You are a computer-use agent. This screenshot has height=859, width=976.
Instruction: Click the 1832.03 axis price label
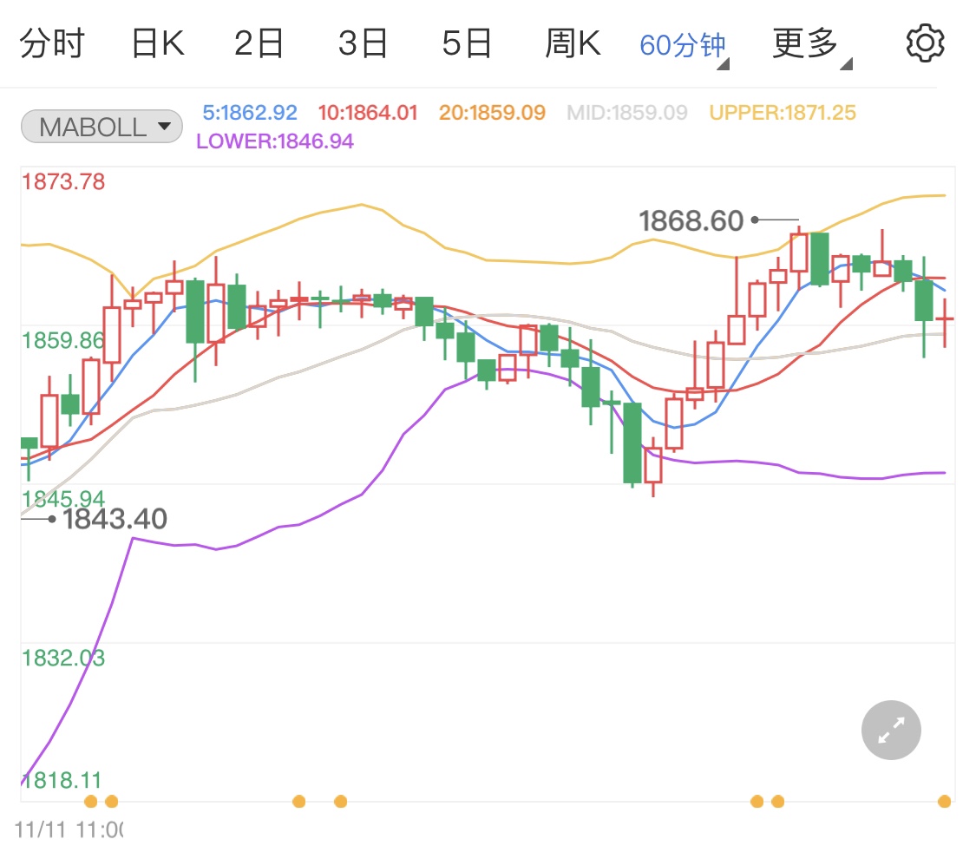click(62, 658)
